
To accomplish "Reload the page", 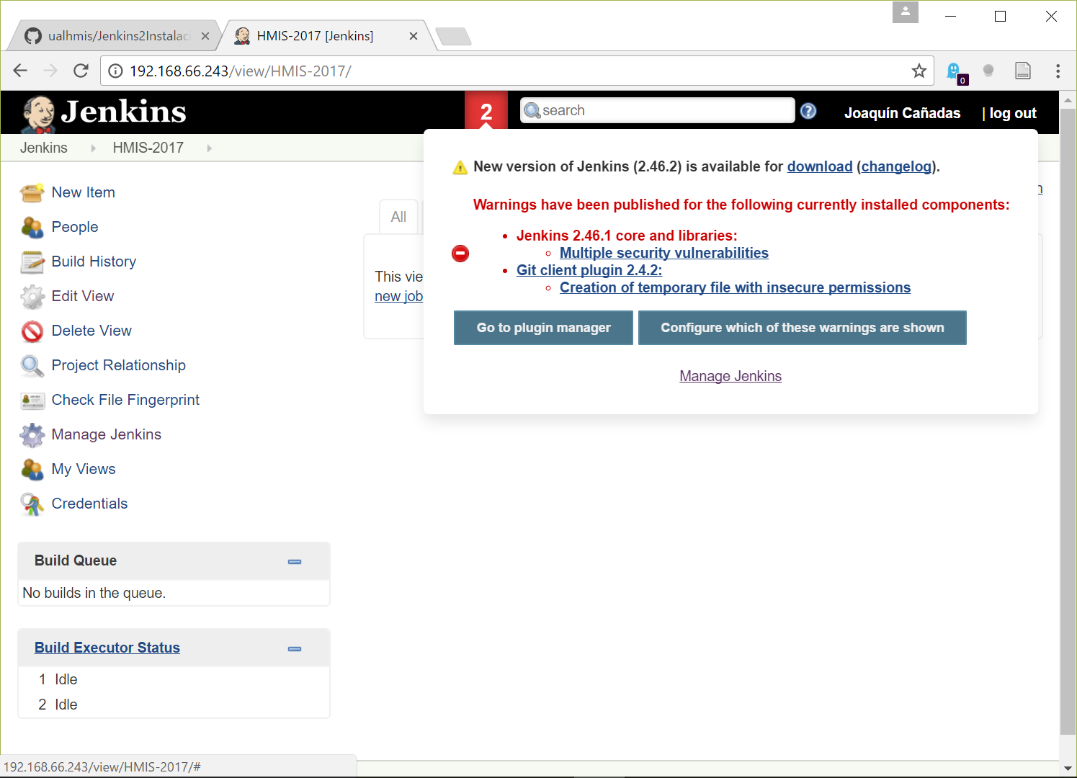I will 81,71.
